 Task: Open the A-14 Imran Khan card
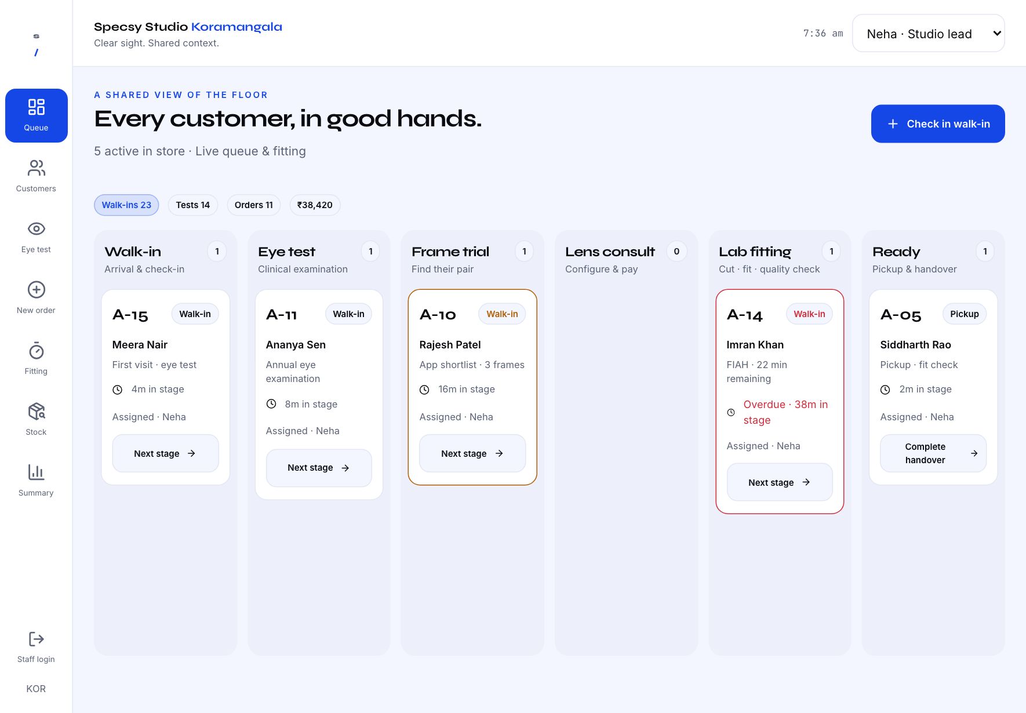[780, 401]
